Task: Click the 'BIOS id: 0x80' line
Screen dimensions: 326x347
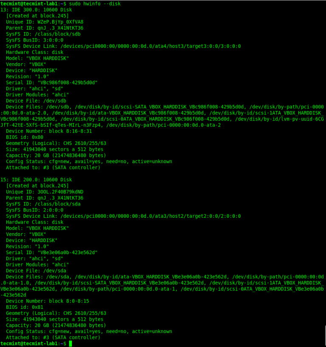Action: point(25,137)
